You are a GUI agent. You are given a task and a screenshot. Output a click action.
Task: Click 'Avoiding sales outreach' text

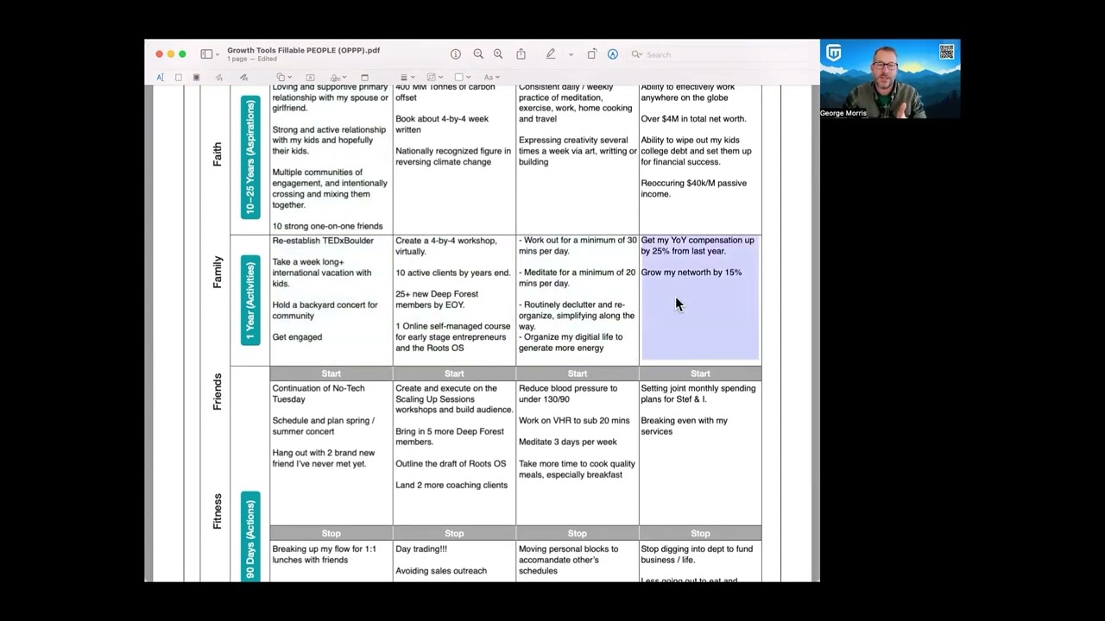pos(441,570)
